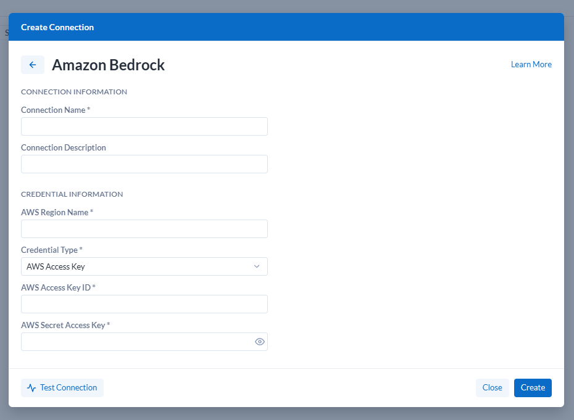Open the AWS Access Key combo box

144,266
